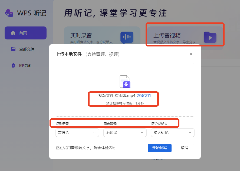Open the 实时录音 card
The image size is (240, 171).
point(102,35)
